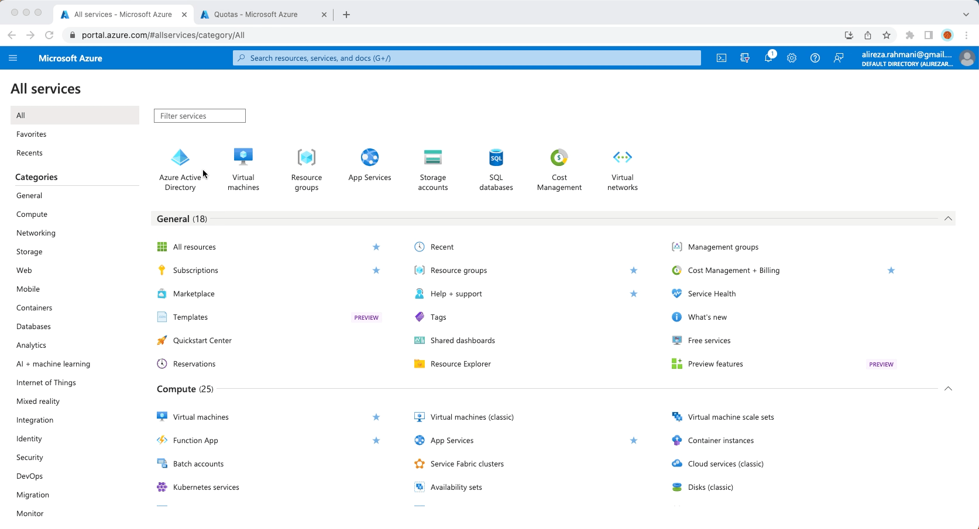Image resolution: width=979 pixels, height=529 pixels.
Task: Focus the Search resources, services, and docs box
Action: click(467, 58)
